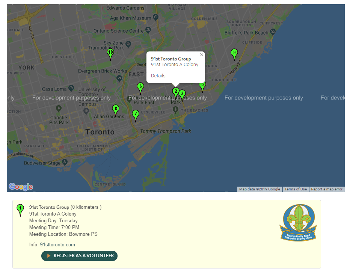Click Program Quality Award badge
The image size is (353, 270).
coord(298,222)
